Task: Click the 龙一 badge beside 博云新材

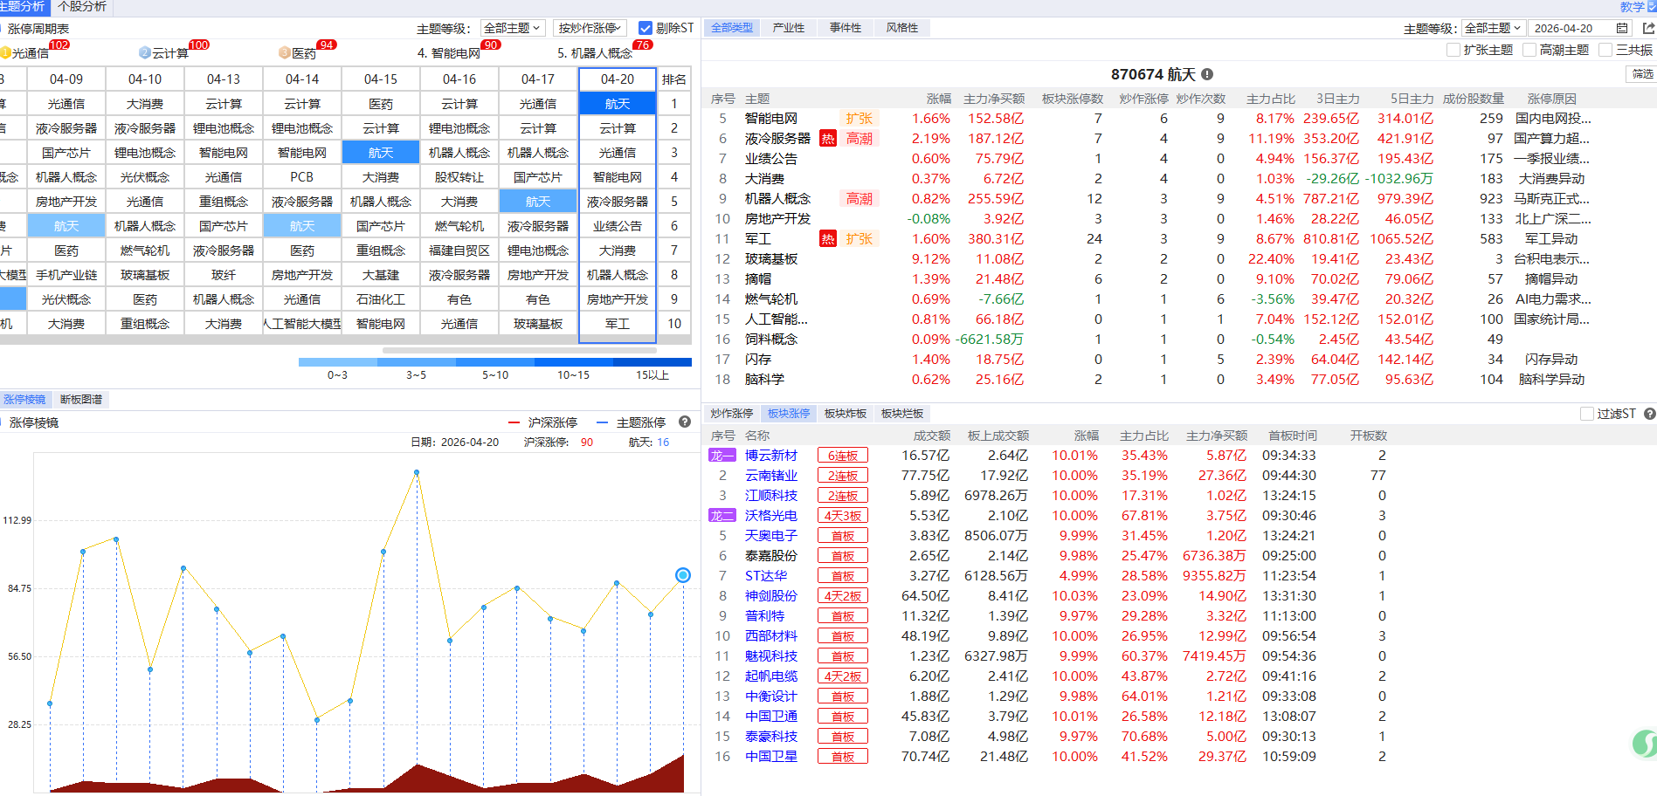Action: [x=721, y=456]
